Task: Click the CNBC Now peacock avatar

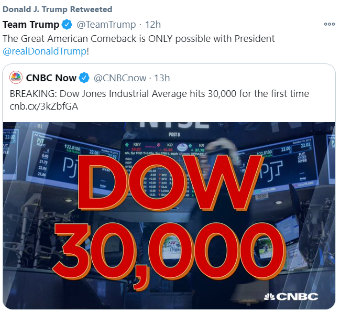Action: coord(16,78)
